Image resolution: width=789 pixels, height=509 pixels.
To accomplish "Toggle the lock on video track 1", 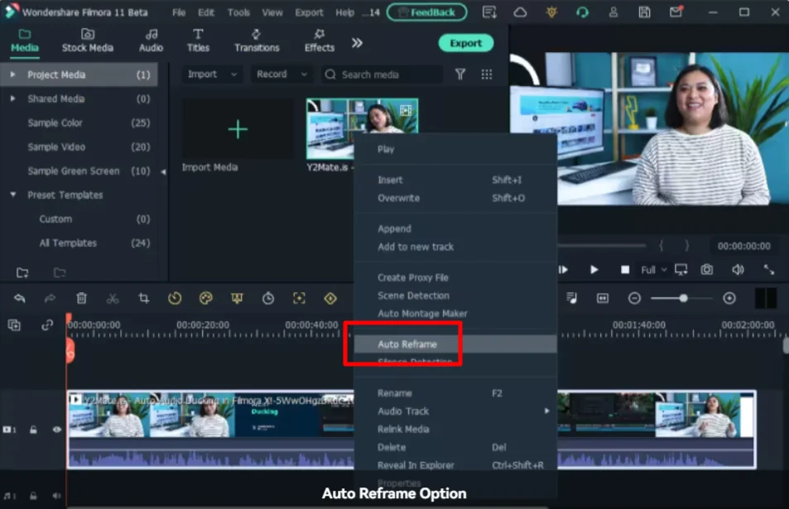I will click(x=33, y=430).
